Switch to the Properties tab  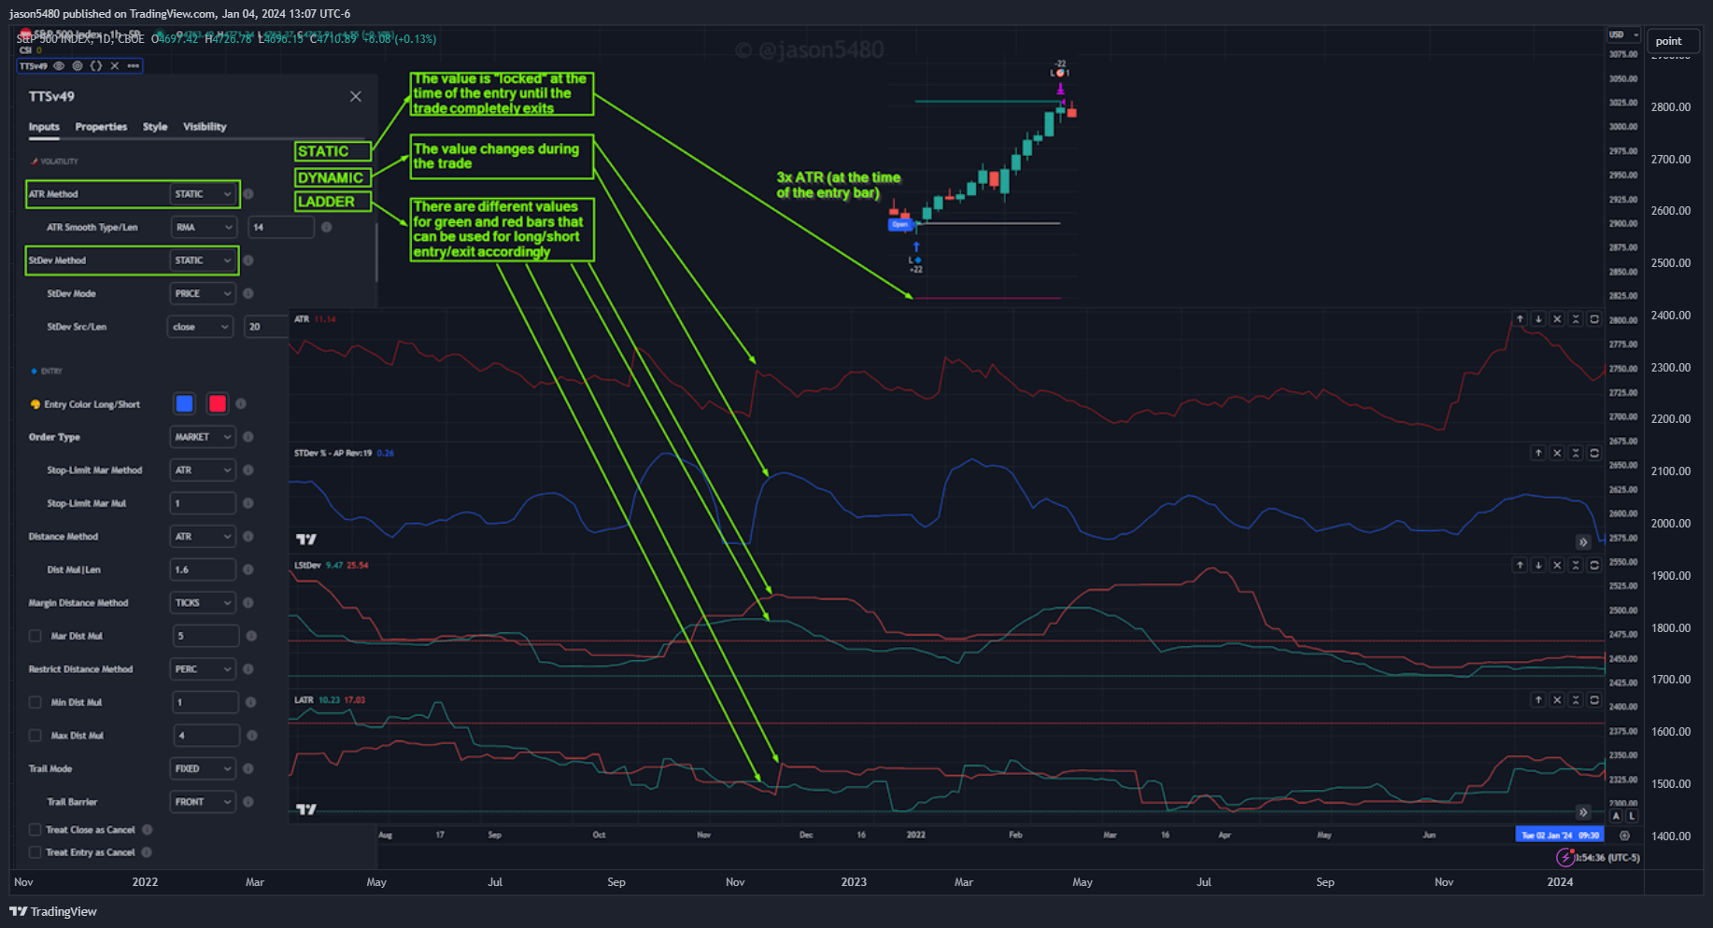click(x=101, y=127)
